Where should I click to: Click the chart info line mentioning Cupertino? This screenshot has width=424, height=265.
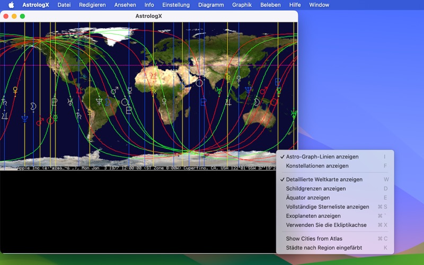(146, 168)
